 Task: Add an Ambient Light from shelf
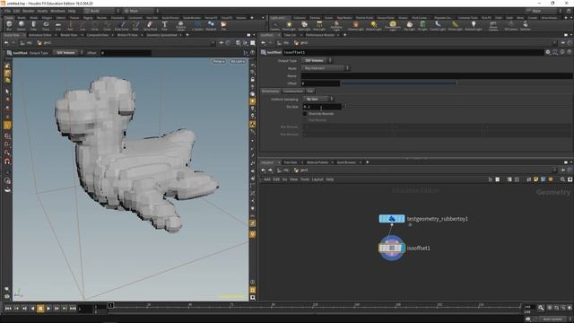pyautogui.click(x=474, y=26)
